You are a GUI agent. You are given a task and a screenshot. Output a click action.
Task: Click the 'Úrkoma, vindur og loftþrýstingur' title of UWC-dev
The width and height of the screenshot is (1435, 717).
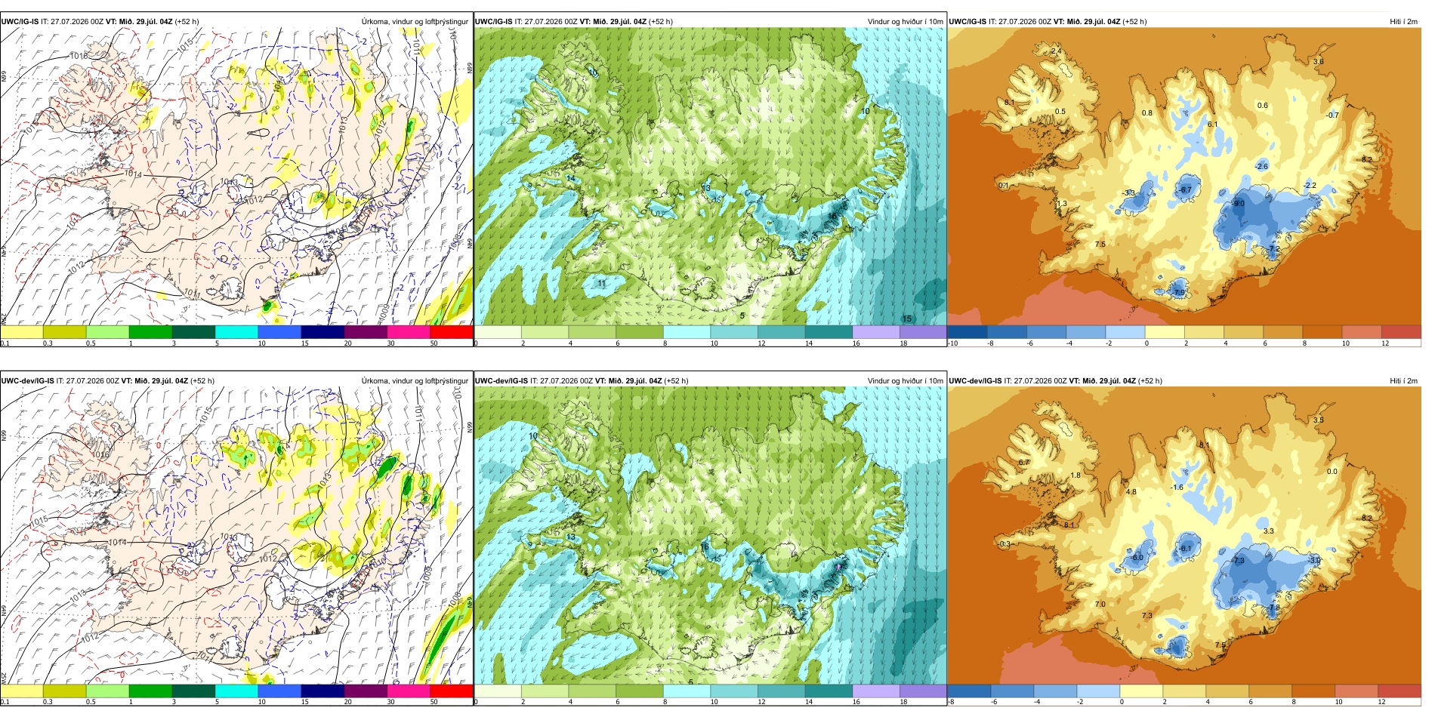415,380
